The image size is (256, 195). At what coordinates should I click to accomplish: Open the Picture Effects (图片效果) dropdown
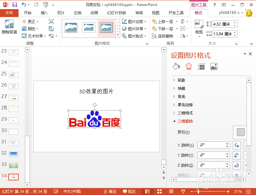click(x=134, y=29)
